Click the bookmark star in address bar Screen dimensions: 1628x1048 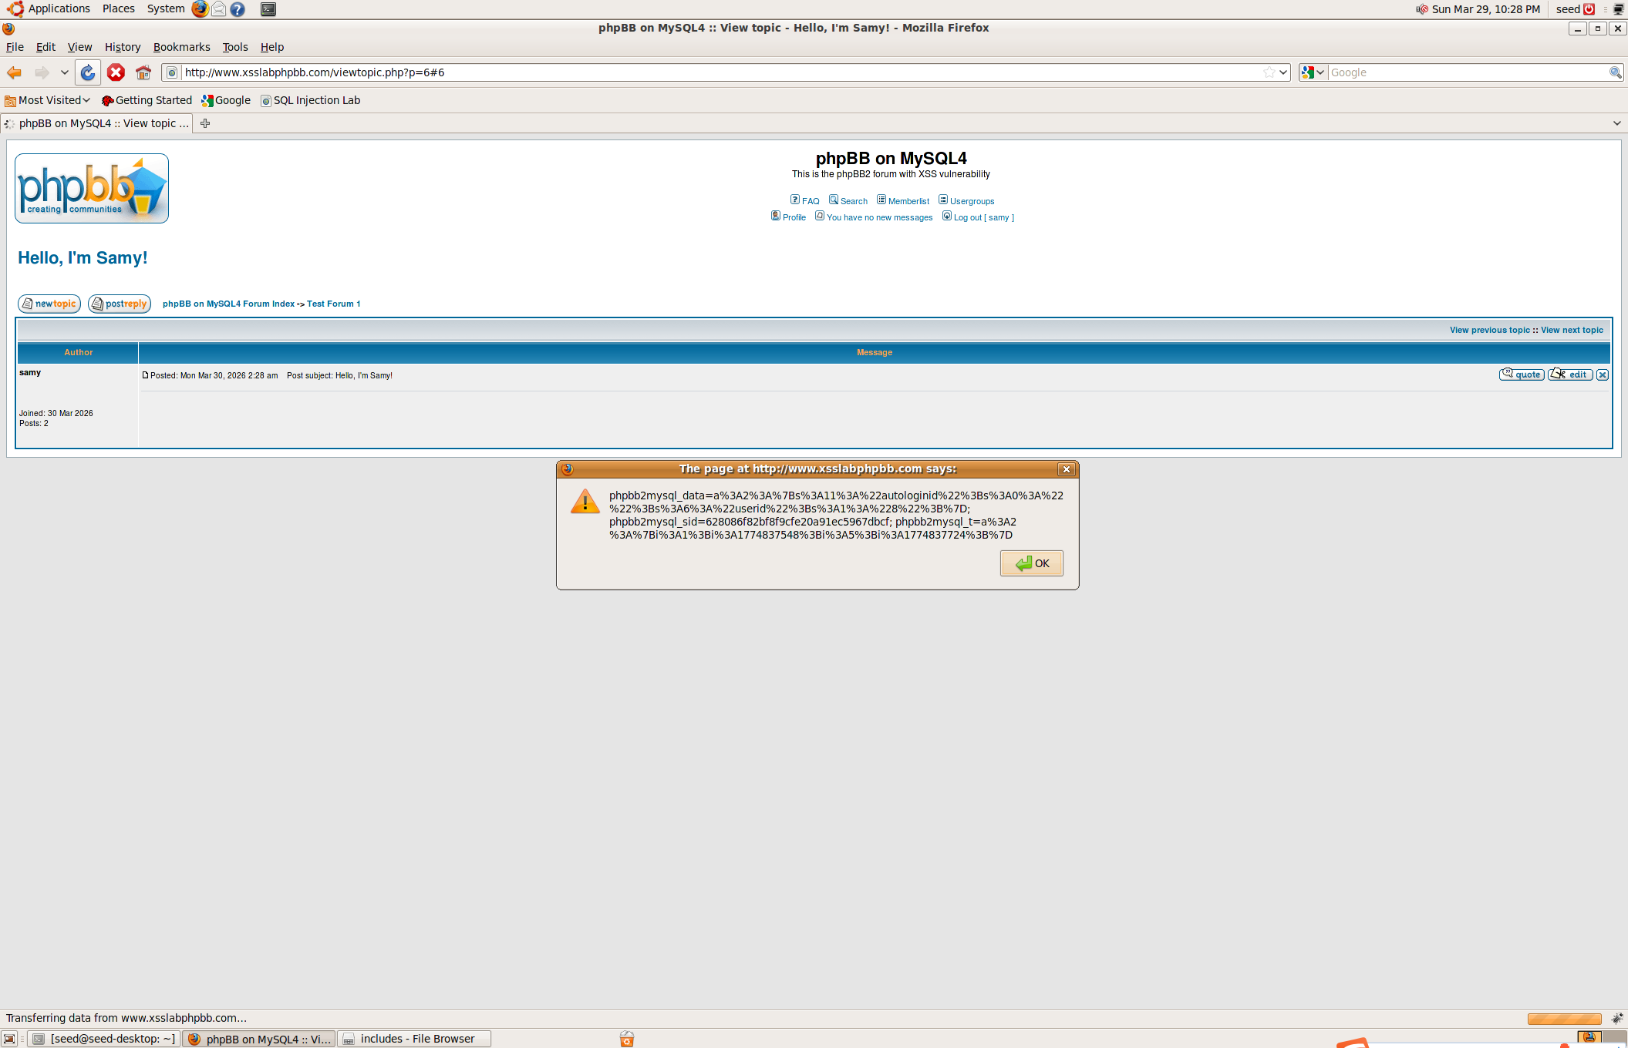(1269, 72)
